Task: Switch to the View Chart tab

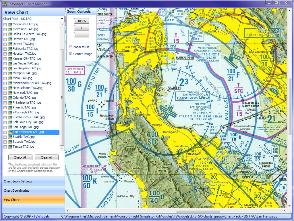Action: click(x=33, y=200)
